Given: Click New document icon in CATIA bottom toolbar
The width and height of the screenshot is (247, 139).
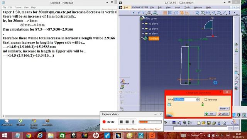Looking at the screenshot, I should 199,123.
